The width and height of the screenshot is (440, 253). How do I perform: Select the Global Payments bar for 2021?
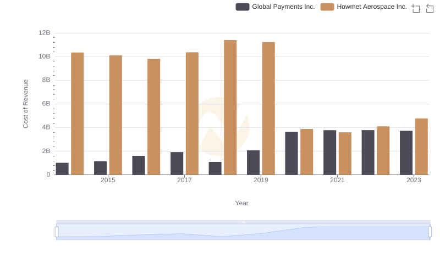pyautogui.click(x=329, y=153)
